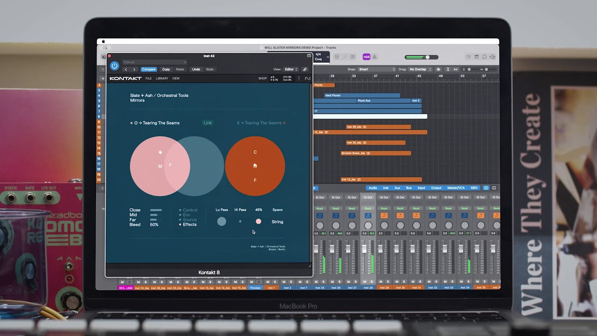Image resolution: width=597 pixels, height=336 pixels.
Task: Open the Read automation menu on Inst 28
Action: [x=368, y=209]
